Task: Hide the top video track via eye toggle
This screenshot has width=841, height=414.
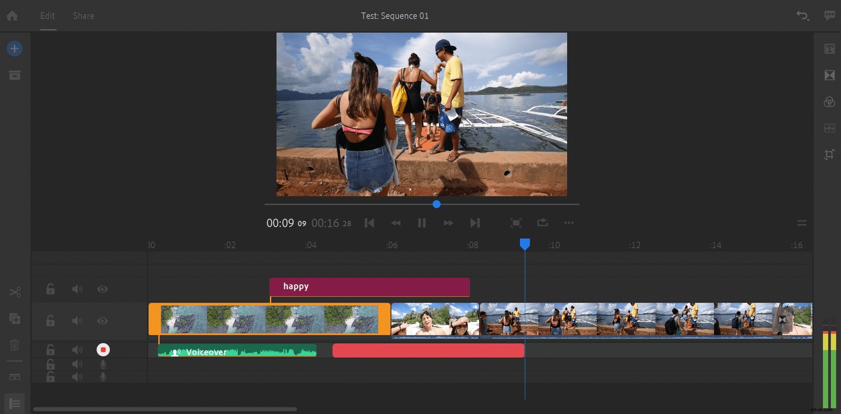Action: pyautogui.click(x=102, y=289)
